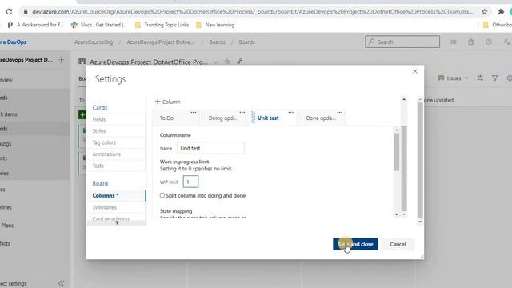
Task: Open the Unit test column ellipsis menu
Action: pos(291,112)
